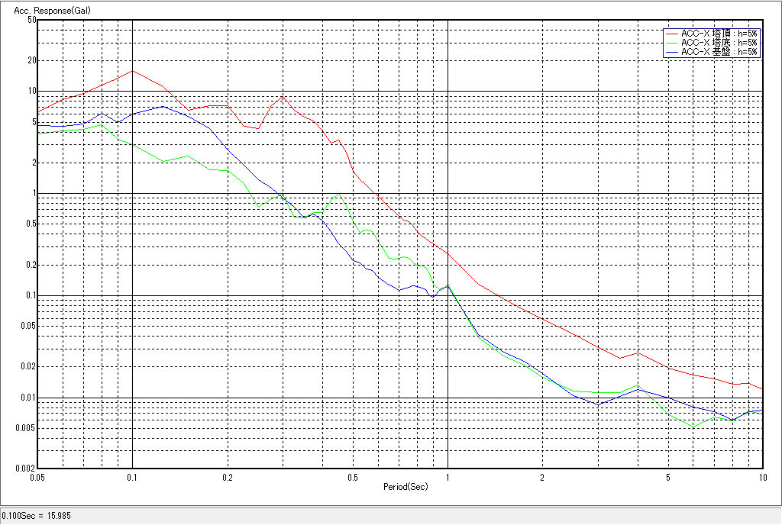The image size is (782, 525).
Task: Click the red ACC-X 塔頂 legend entry
Action: 719,34
